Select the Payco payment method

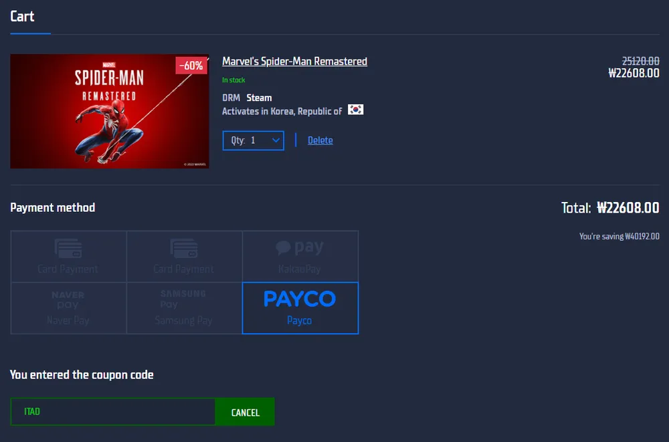(300, 308)
